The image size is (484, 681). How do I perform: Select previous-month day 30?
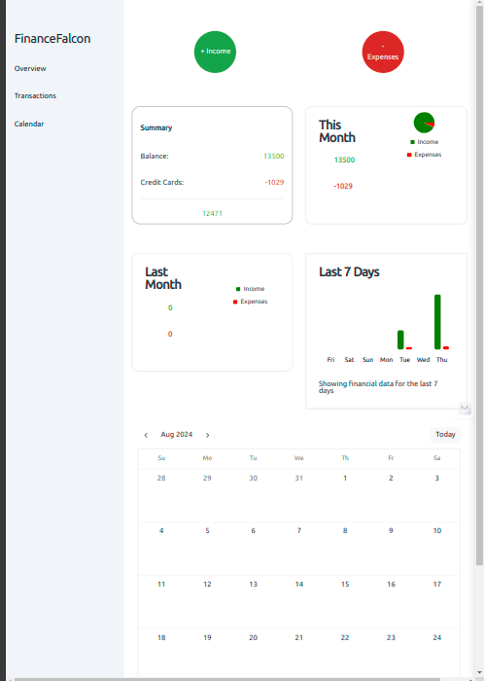click(x=254, y=478)
